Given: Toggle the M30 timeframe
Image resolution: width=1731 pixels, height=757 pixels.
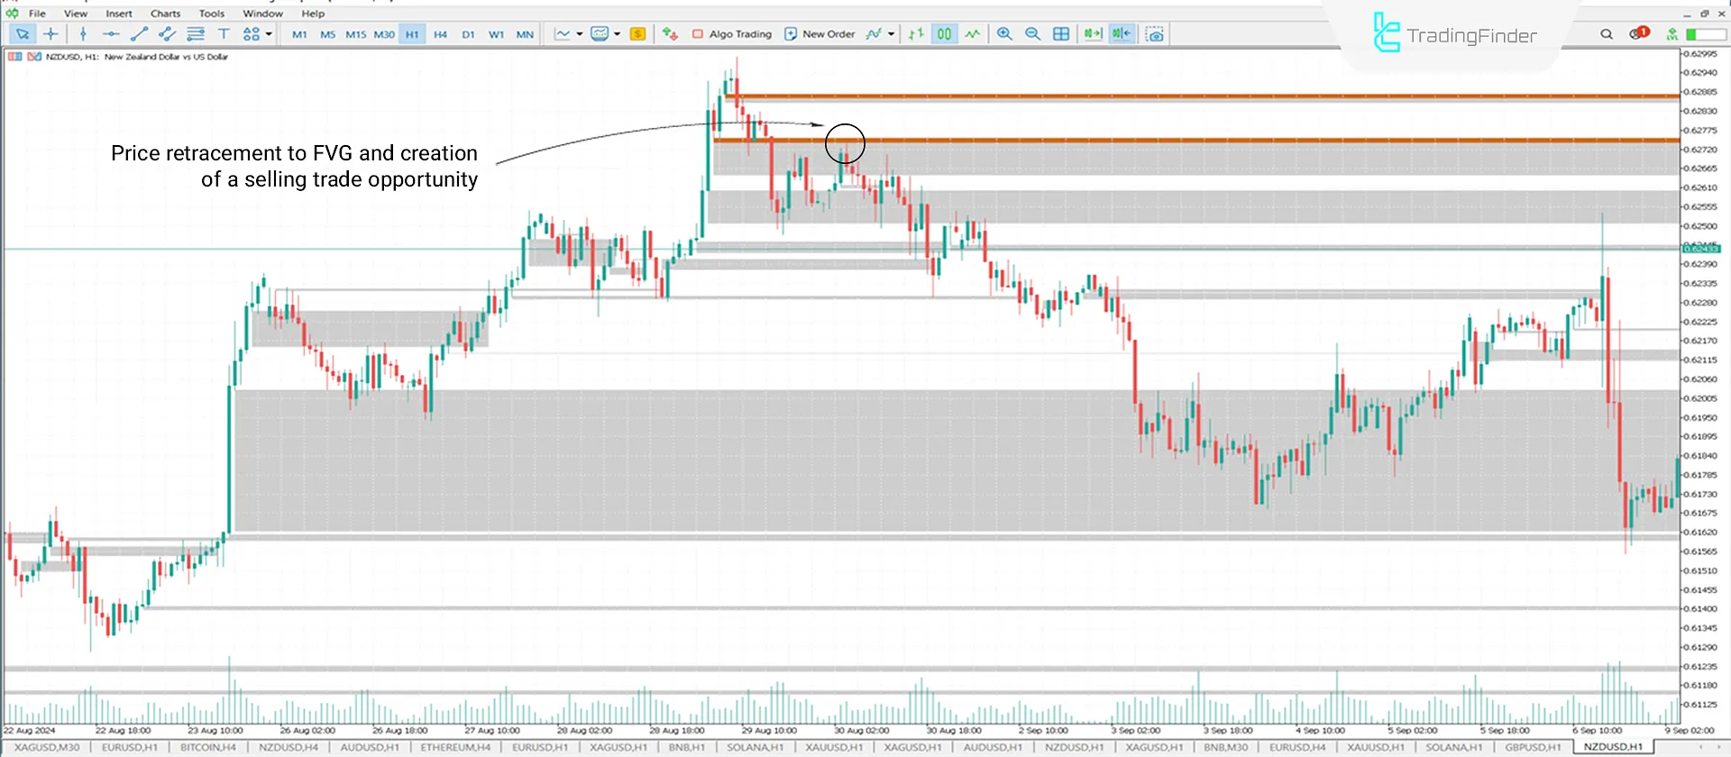Looking at the screenshot, I should tap(384, 34).
